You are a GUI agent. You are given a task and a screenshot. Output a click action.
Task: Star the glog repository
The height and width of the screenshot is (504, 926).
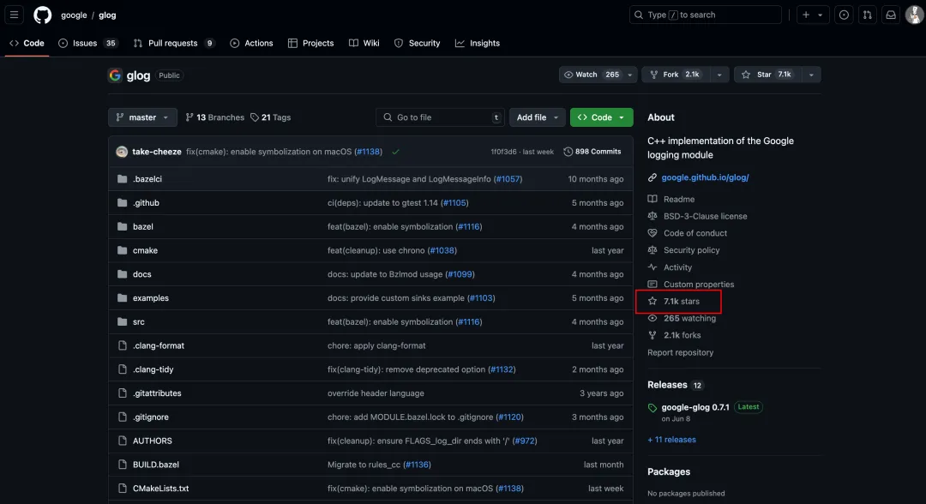767,75
